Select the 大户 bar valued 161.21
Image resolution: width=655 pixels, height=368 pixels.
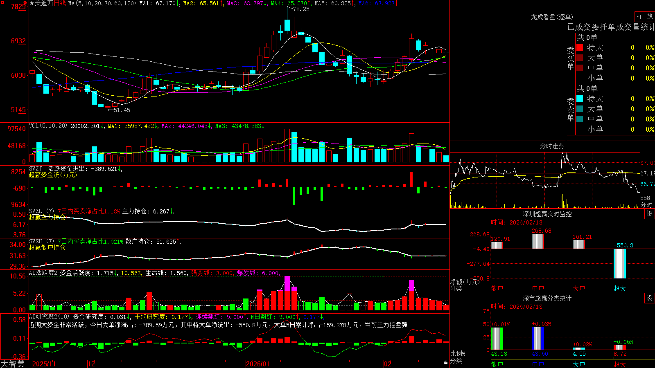point(579,244)
